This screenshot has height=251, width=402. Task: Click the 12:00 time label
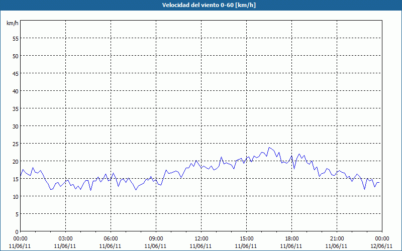(x=202, y=239)
